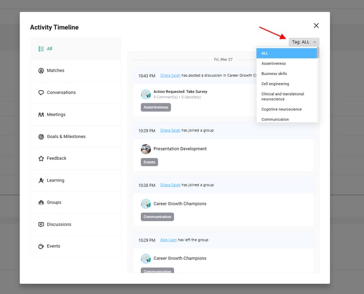
Task: Choose Cell engineering tag option
Action: 275,84
